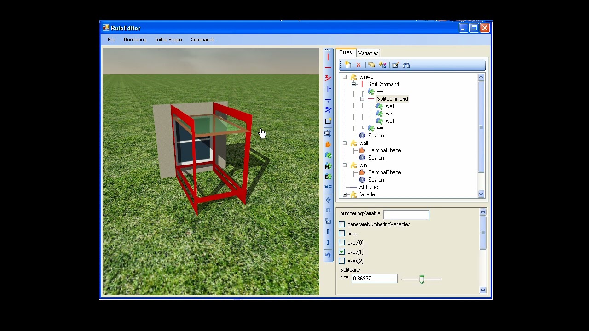Click the binoculars find icon
This screenshot has height=331, width=589.
(x=406, y=65)
